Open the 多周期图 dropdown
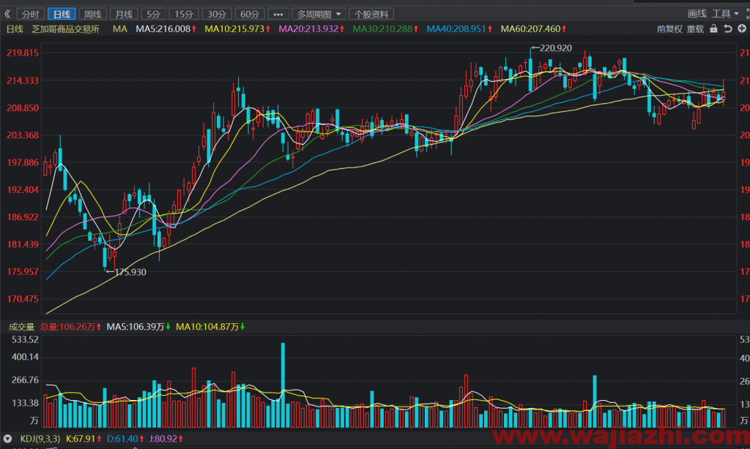The height and width of the screenshot is (449, 750). point(319,14)
